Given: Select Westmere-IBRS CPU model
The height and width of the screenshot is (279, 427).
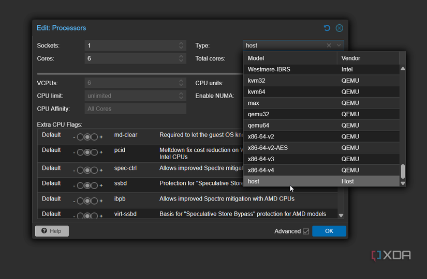Looking at the screenshot, I should 321,69.
